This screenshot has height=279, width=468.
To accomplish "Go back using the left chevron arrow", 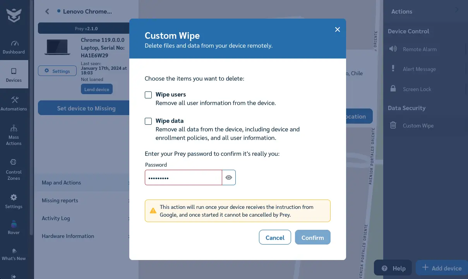I will pyautogui.click(x=47, y=12).
